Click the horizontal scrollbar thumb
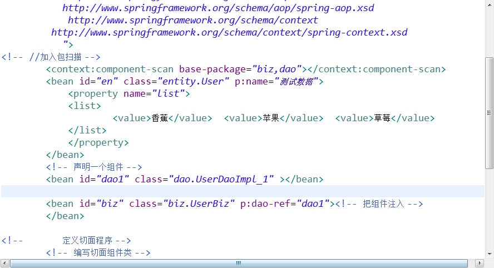494x268 pixels. pos(239,263)
